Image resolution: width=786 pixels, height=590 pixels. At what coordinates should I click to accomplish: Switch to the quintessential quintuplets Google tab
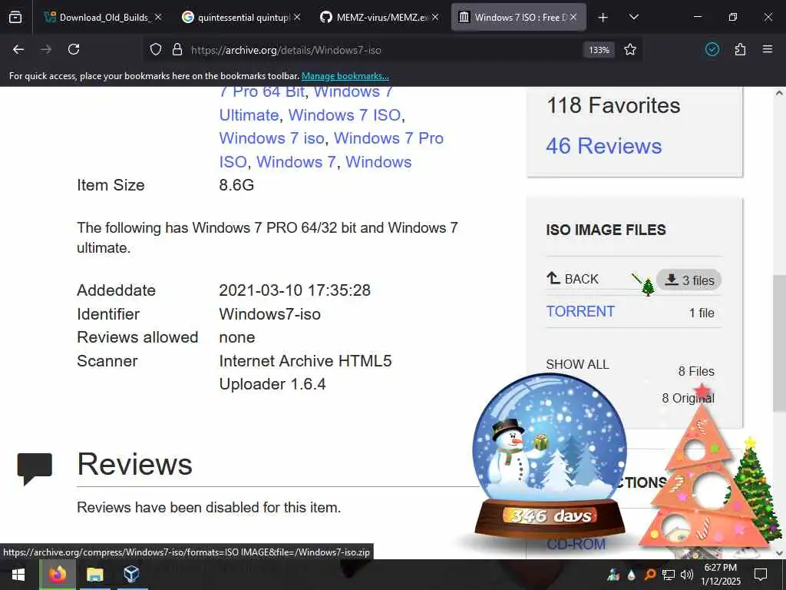tap(242, 17)
